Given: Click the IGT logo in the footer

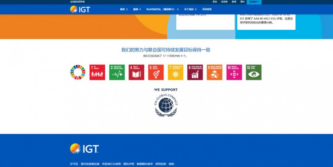Looking at the screenshot, I should coord(84,148).
